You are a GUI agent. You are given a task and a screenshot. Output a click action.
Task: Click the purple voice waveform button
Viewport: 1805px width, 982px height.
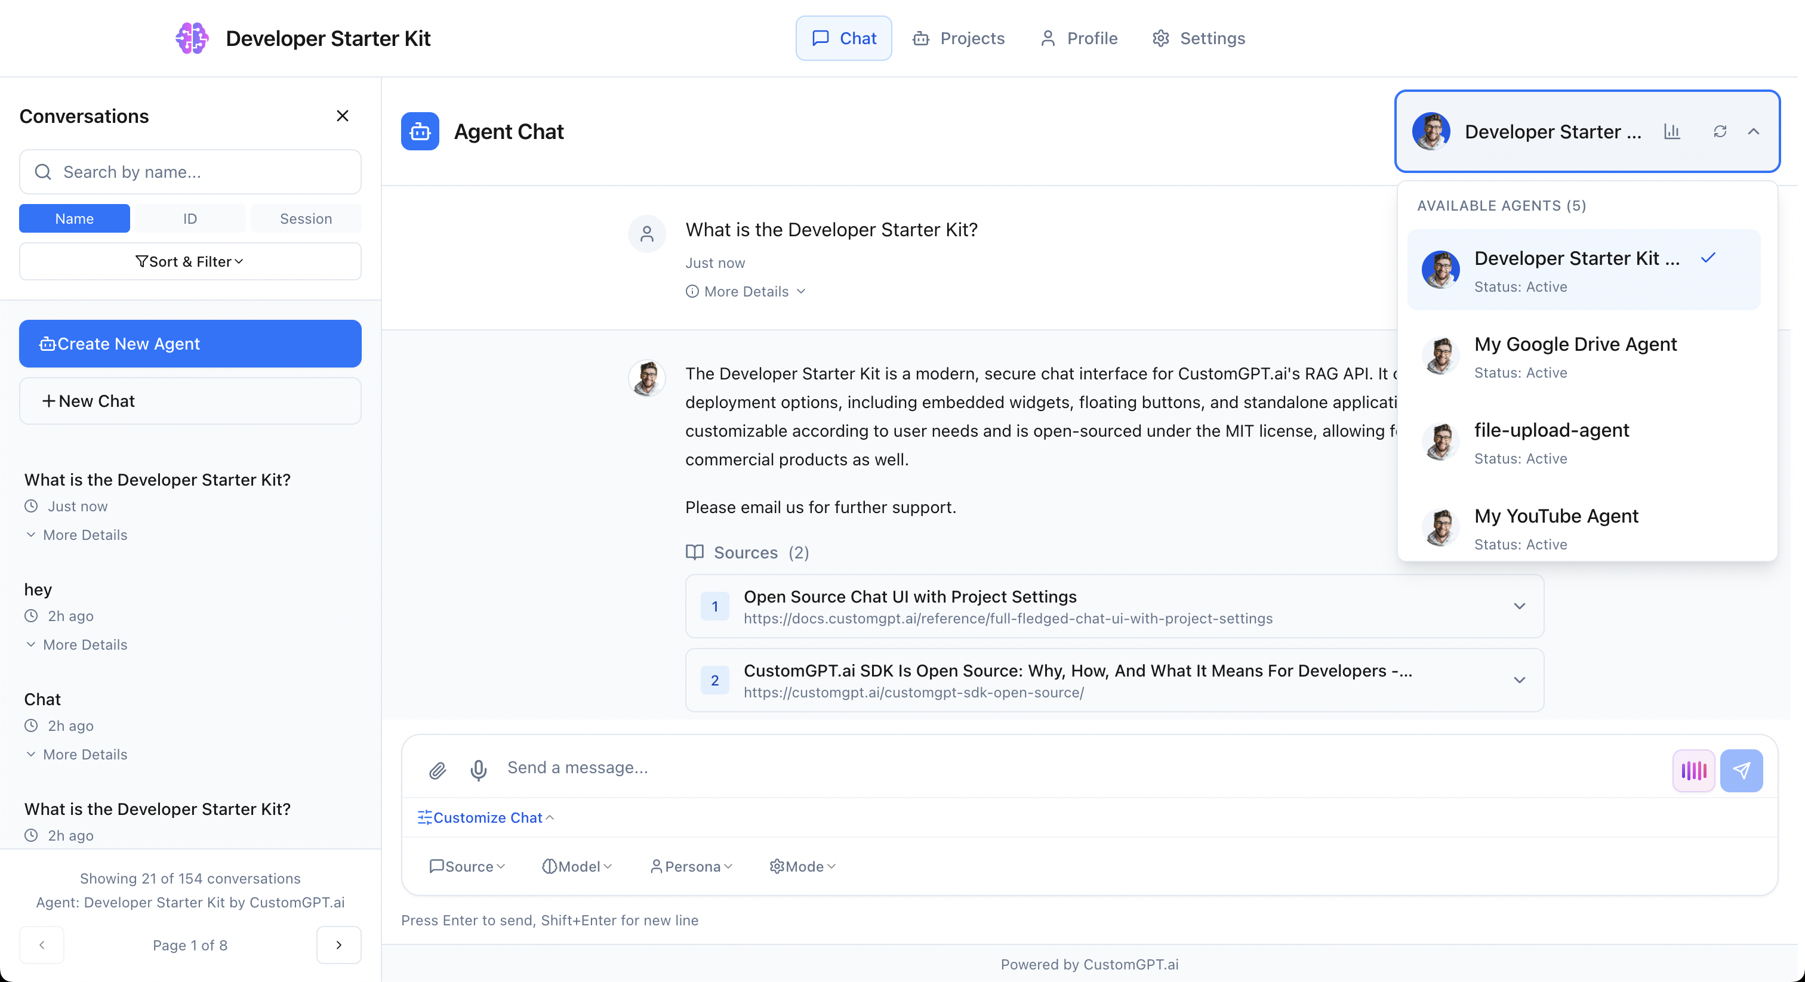(1693, 770)
